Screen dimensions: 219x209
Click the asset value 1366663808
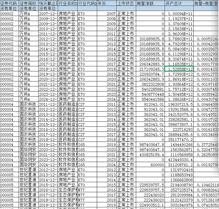point(179,180)
